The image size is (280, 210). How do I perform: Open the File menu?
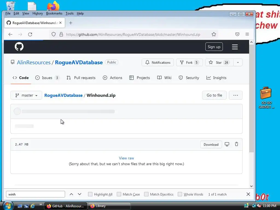pyautogui.click(x=8, y=13)
